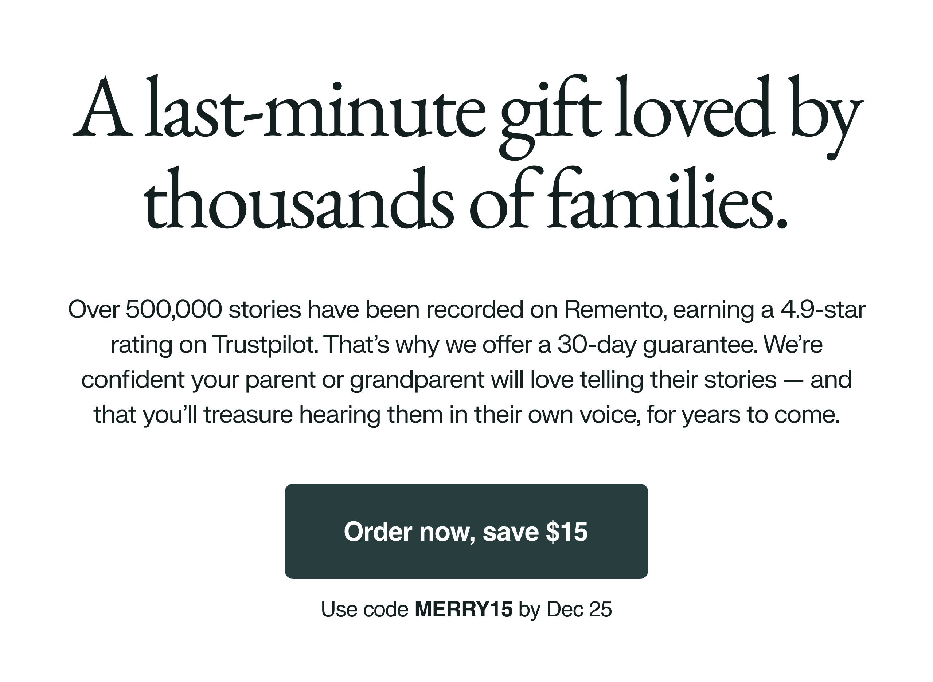
Task: Click the MERRY15 promo code text
Action: click(x=464, y=609)
